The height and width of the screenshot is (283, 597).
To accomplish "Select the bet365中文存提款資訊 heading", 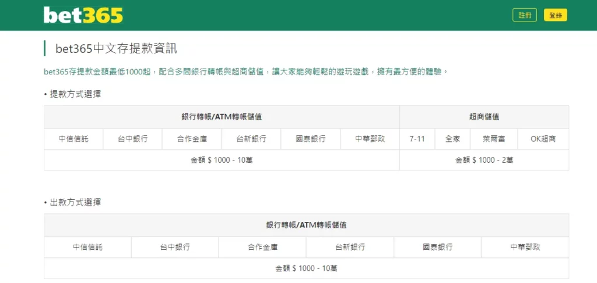I will click(116, 49).
